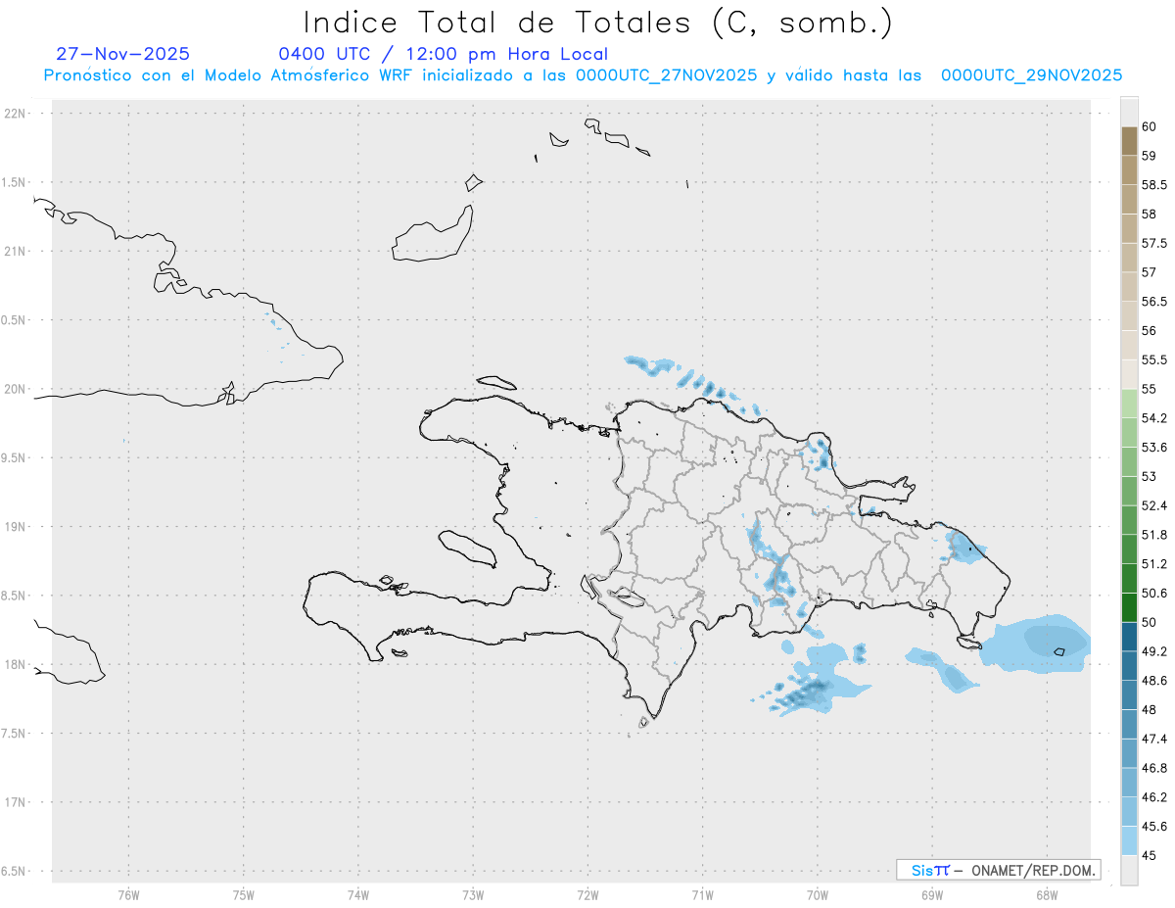Click the '52.4' value on the color scale
1175x908 pixels.
[x=1153, y=505]
